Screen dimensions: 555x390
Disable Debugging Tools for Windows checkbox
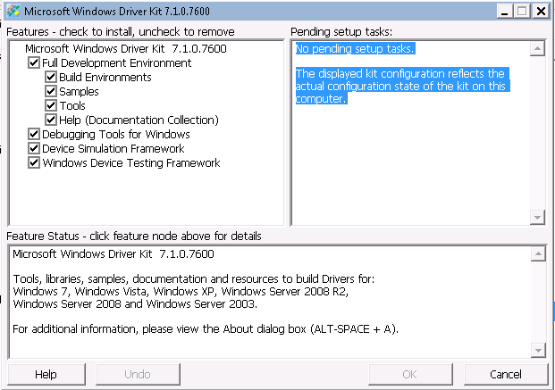tap(34, 135)
